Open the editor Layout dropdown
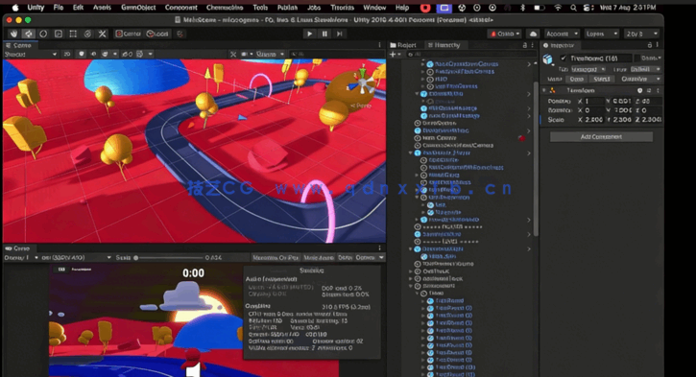Viewport: 696px width, 377px height. (641, 34)
